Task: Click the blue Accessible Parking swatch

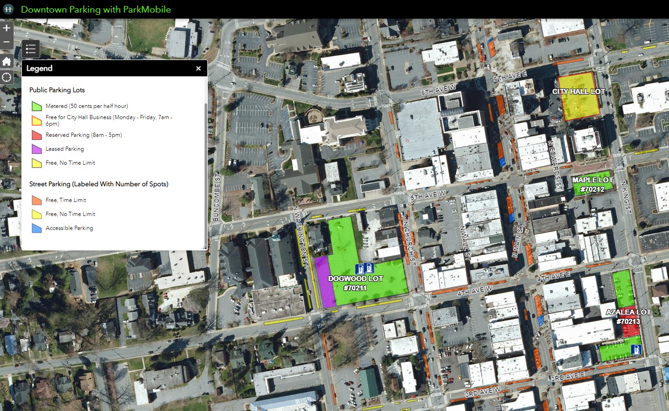Action: click(36, 228)
